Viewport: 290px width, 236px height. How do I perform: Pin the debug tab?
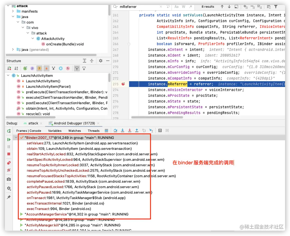click(x=9, y=197)
